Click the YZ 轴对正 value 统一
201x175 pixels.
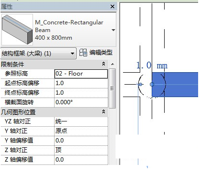(81, 121)
